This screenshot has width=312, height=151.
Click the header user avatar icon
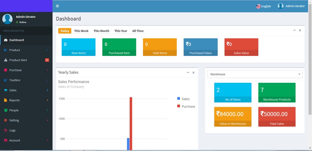click(x=280, y=6)
